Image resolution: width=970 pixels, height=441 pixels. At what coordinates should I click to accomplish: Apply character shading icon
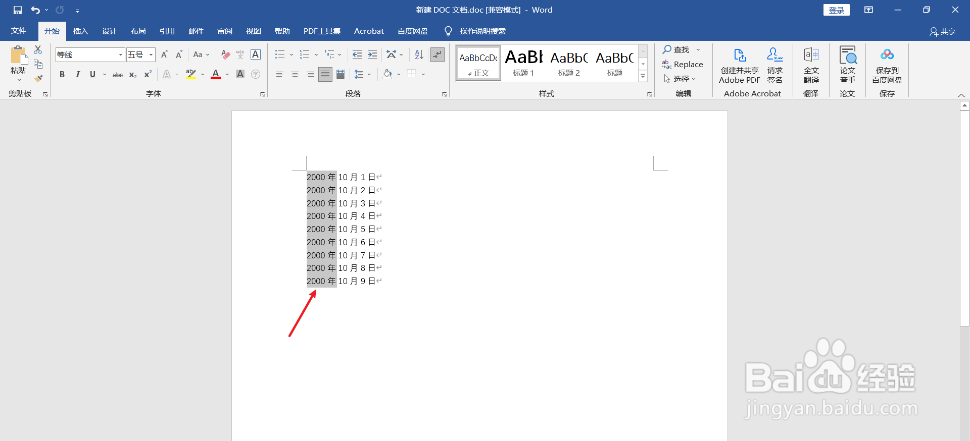pyautogui.click(x=240, y=74)
